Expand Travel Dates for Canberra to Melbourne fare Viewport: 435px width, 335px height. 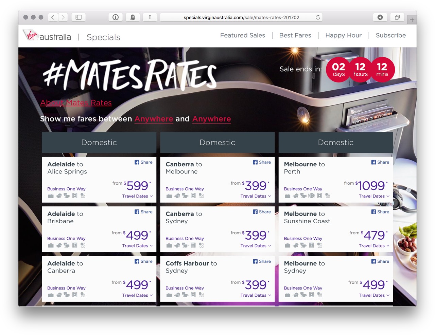[x=256, y=196]
